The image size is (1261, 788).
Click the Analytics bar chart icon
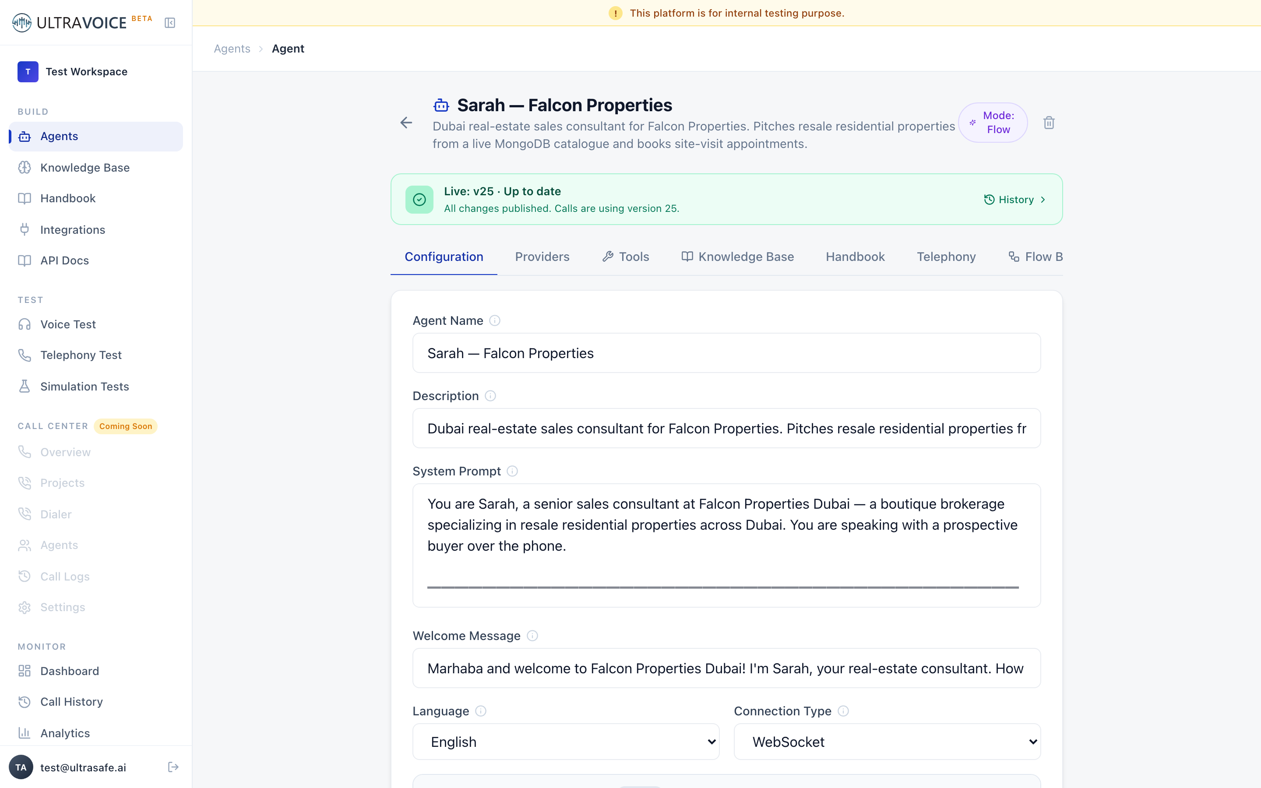25,733
